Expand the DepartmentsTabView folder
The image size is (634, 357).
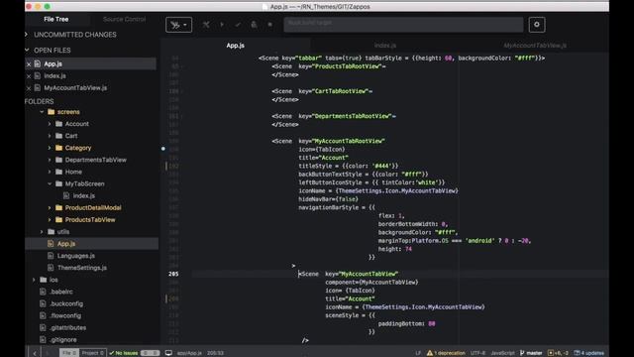pyautogui.click(x=50, y=160)
